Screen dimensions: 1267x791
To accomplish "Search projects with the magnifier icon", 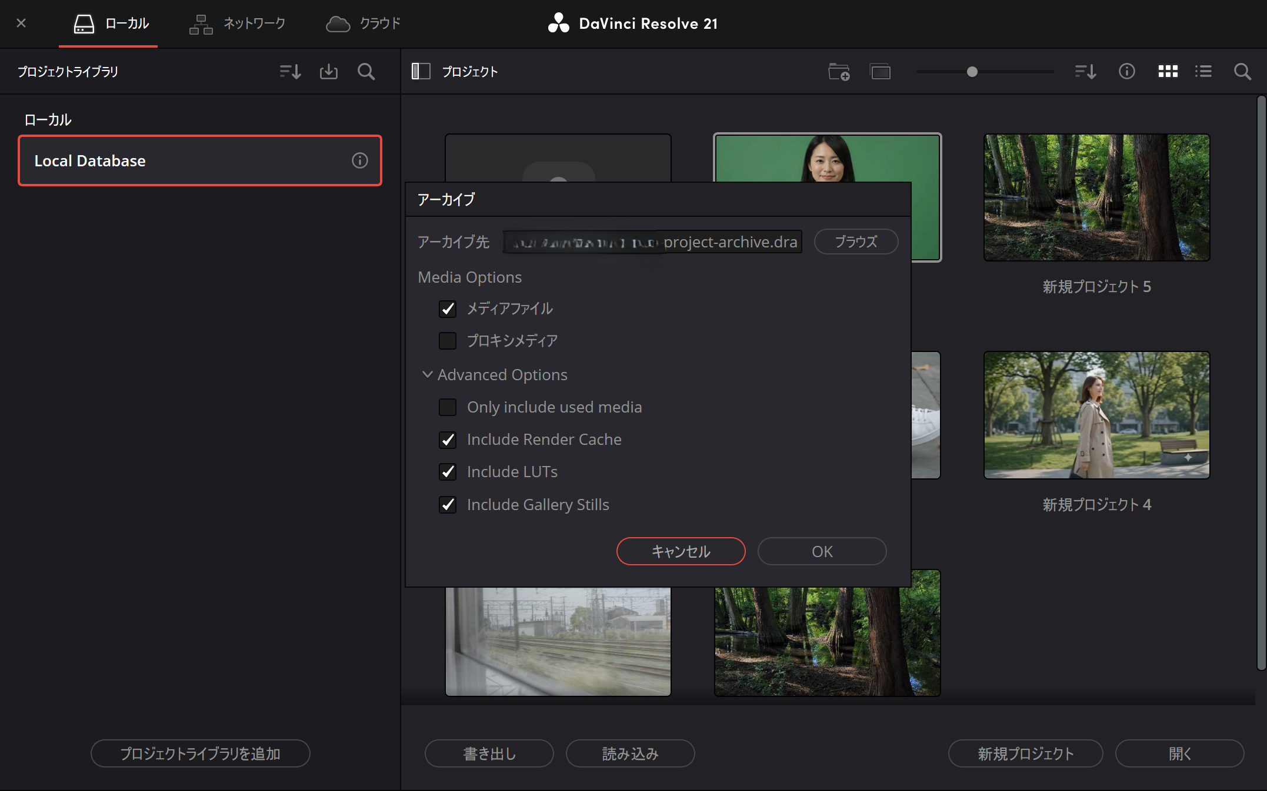I will click(x=1242, y=72).
